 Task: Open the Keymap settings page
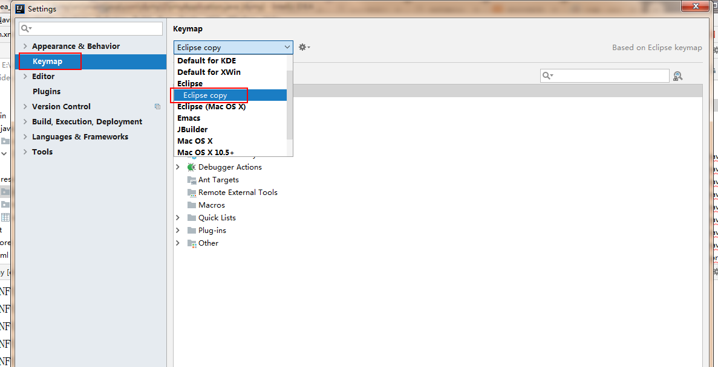(91, 61)
